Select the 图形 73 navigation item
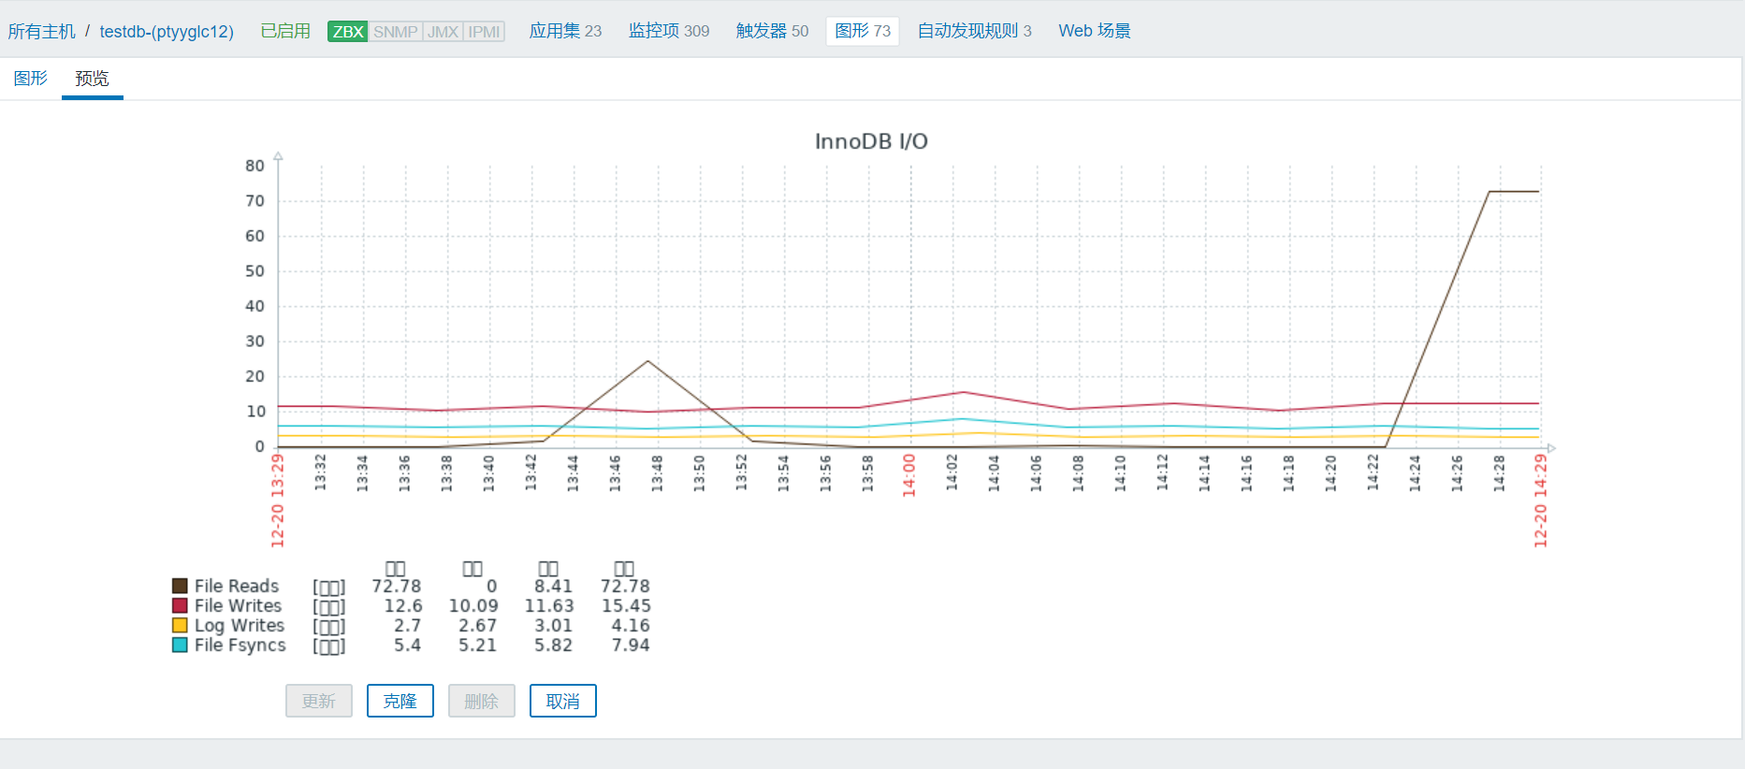The height and width of the screenshot is (769, 1745). [863, 31]
